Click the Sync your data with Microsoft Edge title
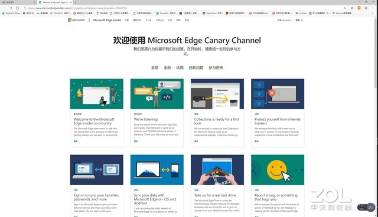Image resolution: width=378 pixels, height=217 pixels. click(x=155, y=199)
